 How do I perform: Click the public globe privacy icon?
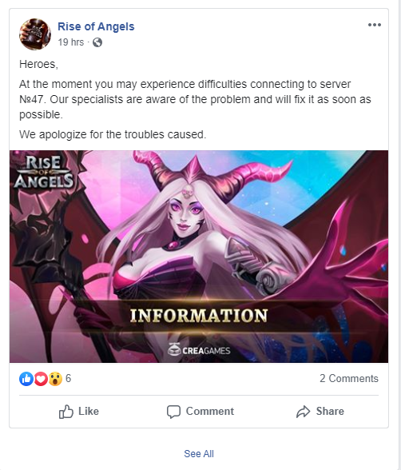pos(97,42)
